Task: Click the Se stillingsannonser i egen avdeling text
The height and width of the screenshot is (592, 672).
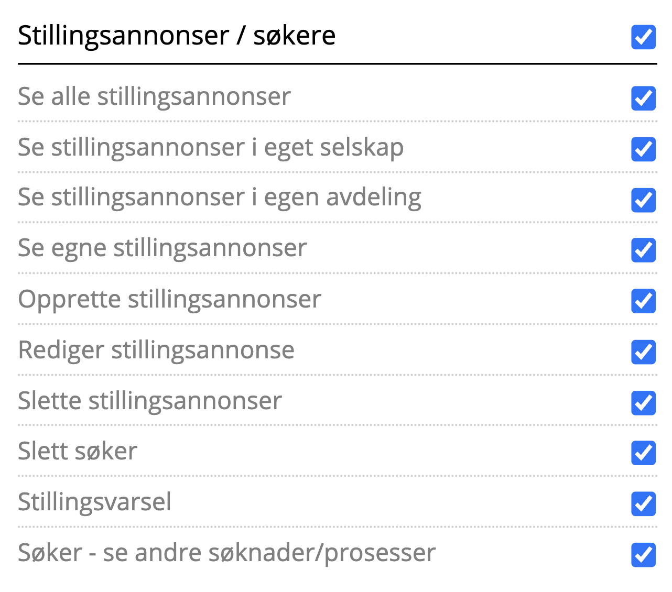Action: point(219,198)
